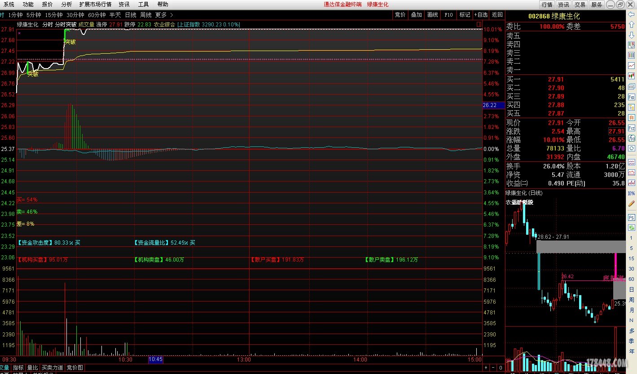The width and height of the screenshot is (637, 374).
Task: Click the 叠加 overlay button
Action: coord(416,15)
